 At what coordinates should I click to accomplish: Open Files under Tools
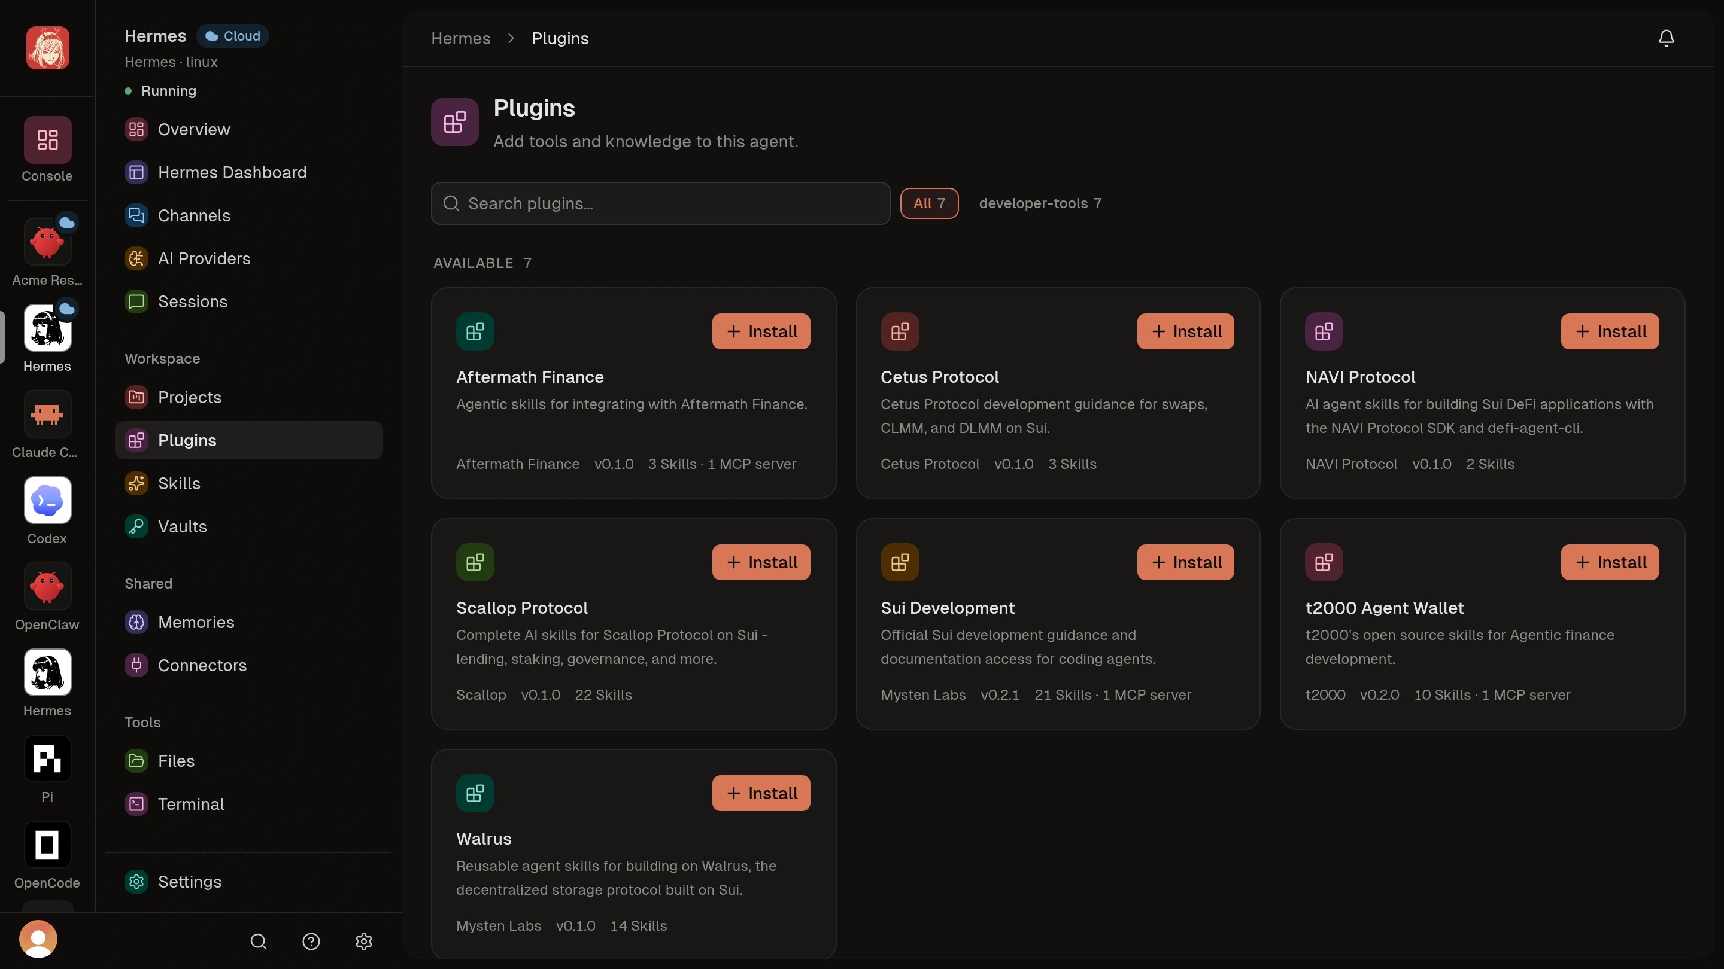[x=249, y=761]
